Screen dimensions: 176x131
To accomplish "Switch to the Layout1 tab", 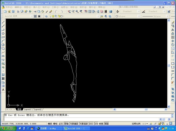I will tap(28, 109).
